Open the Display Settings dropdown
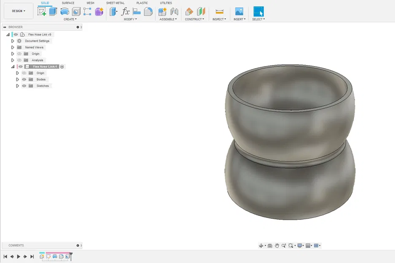This screenshot has width=395, height=263. [300, 245]
